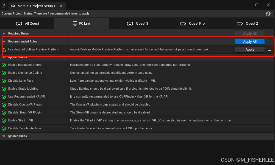Click green check beside Disable OculusVR Plugin

pos(4,105)
